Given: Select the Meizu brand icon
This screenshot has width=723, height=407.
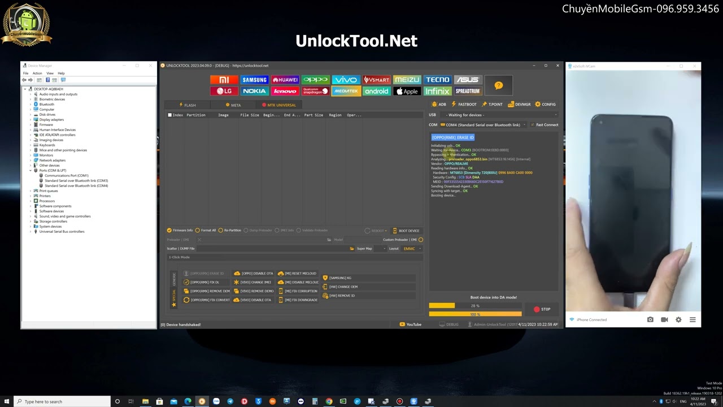Looking at the screenshot, I should (407, 80).
